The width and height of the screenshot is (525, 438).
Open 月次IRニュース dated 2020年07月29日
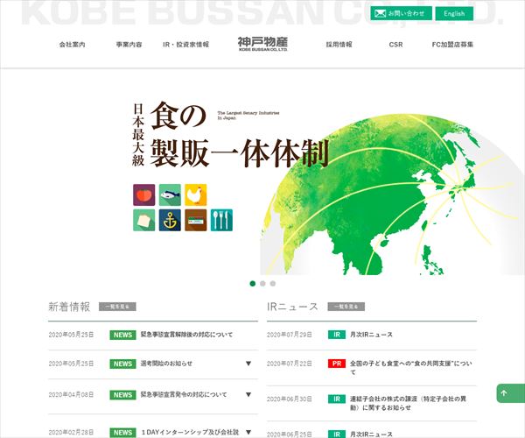(371, 335)
